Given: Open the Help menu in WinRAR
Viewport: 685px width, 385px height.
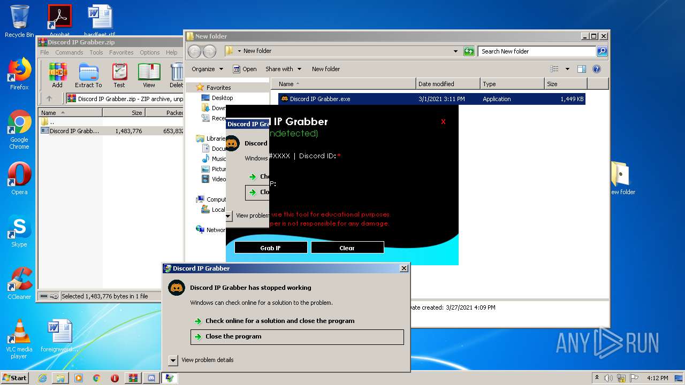Looking at the screenshot, I should click(171, 52).
